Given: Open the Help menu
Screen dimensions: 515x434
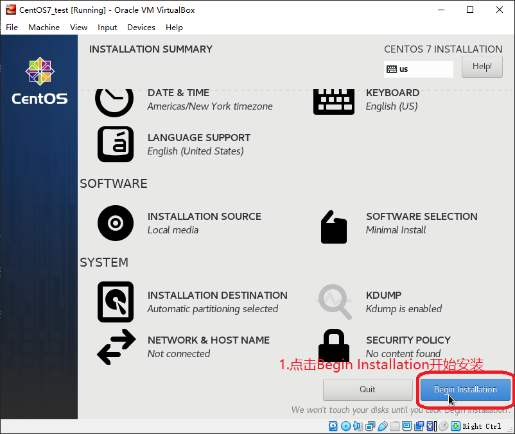Looking at the screenshot, I should [x=174, y=27].
